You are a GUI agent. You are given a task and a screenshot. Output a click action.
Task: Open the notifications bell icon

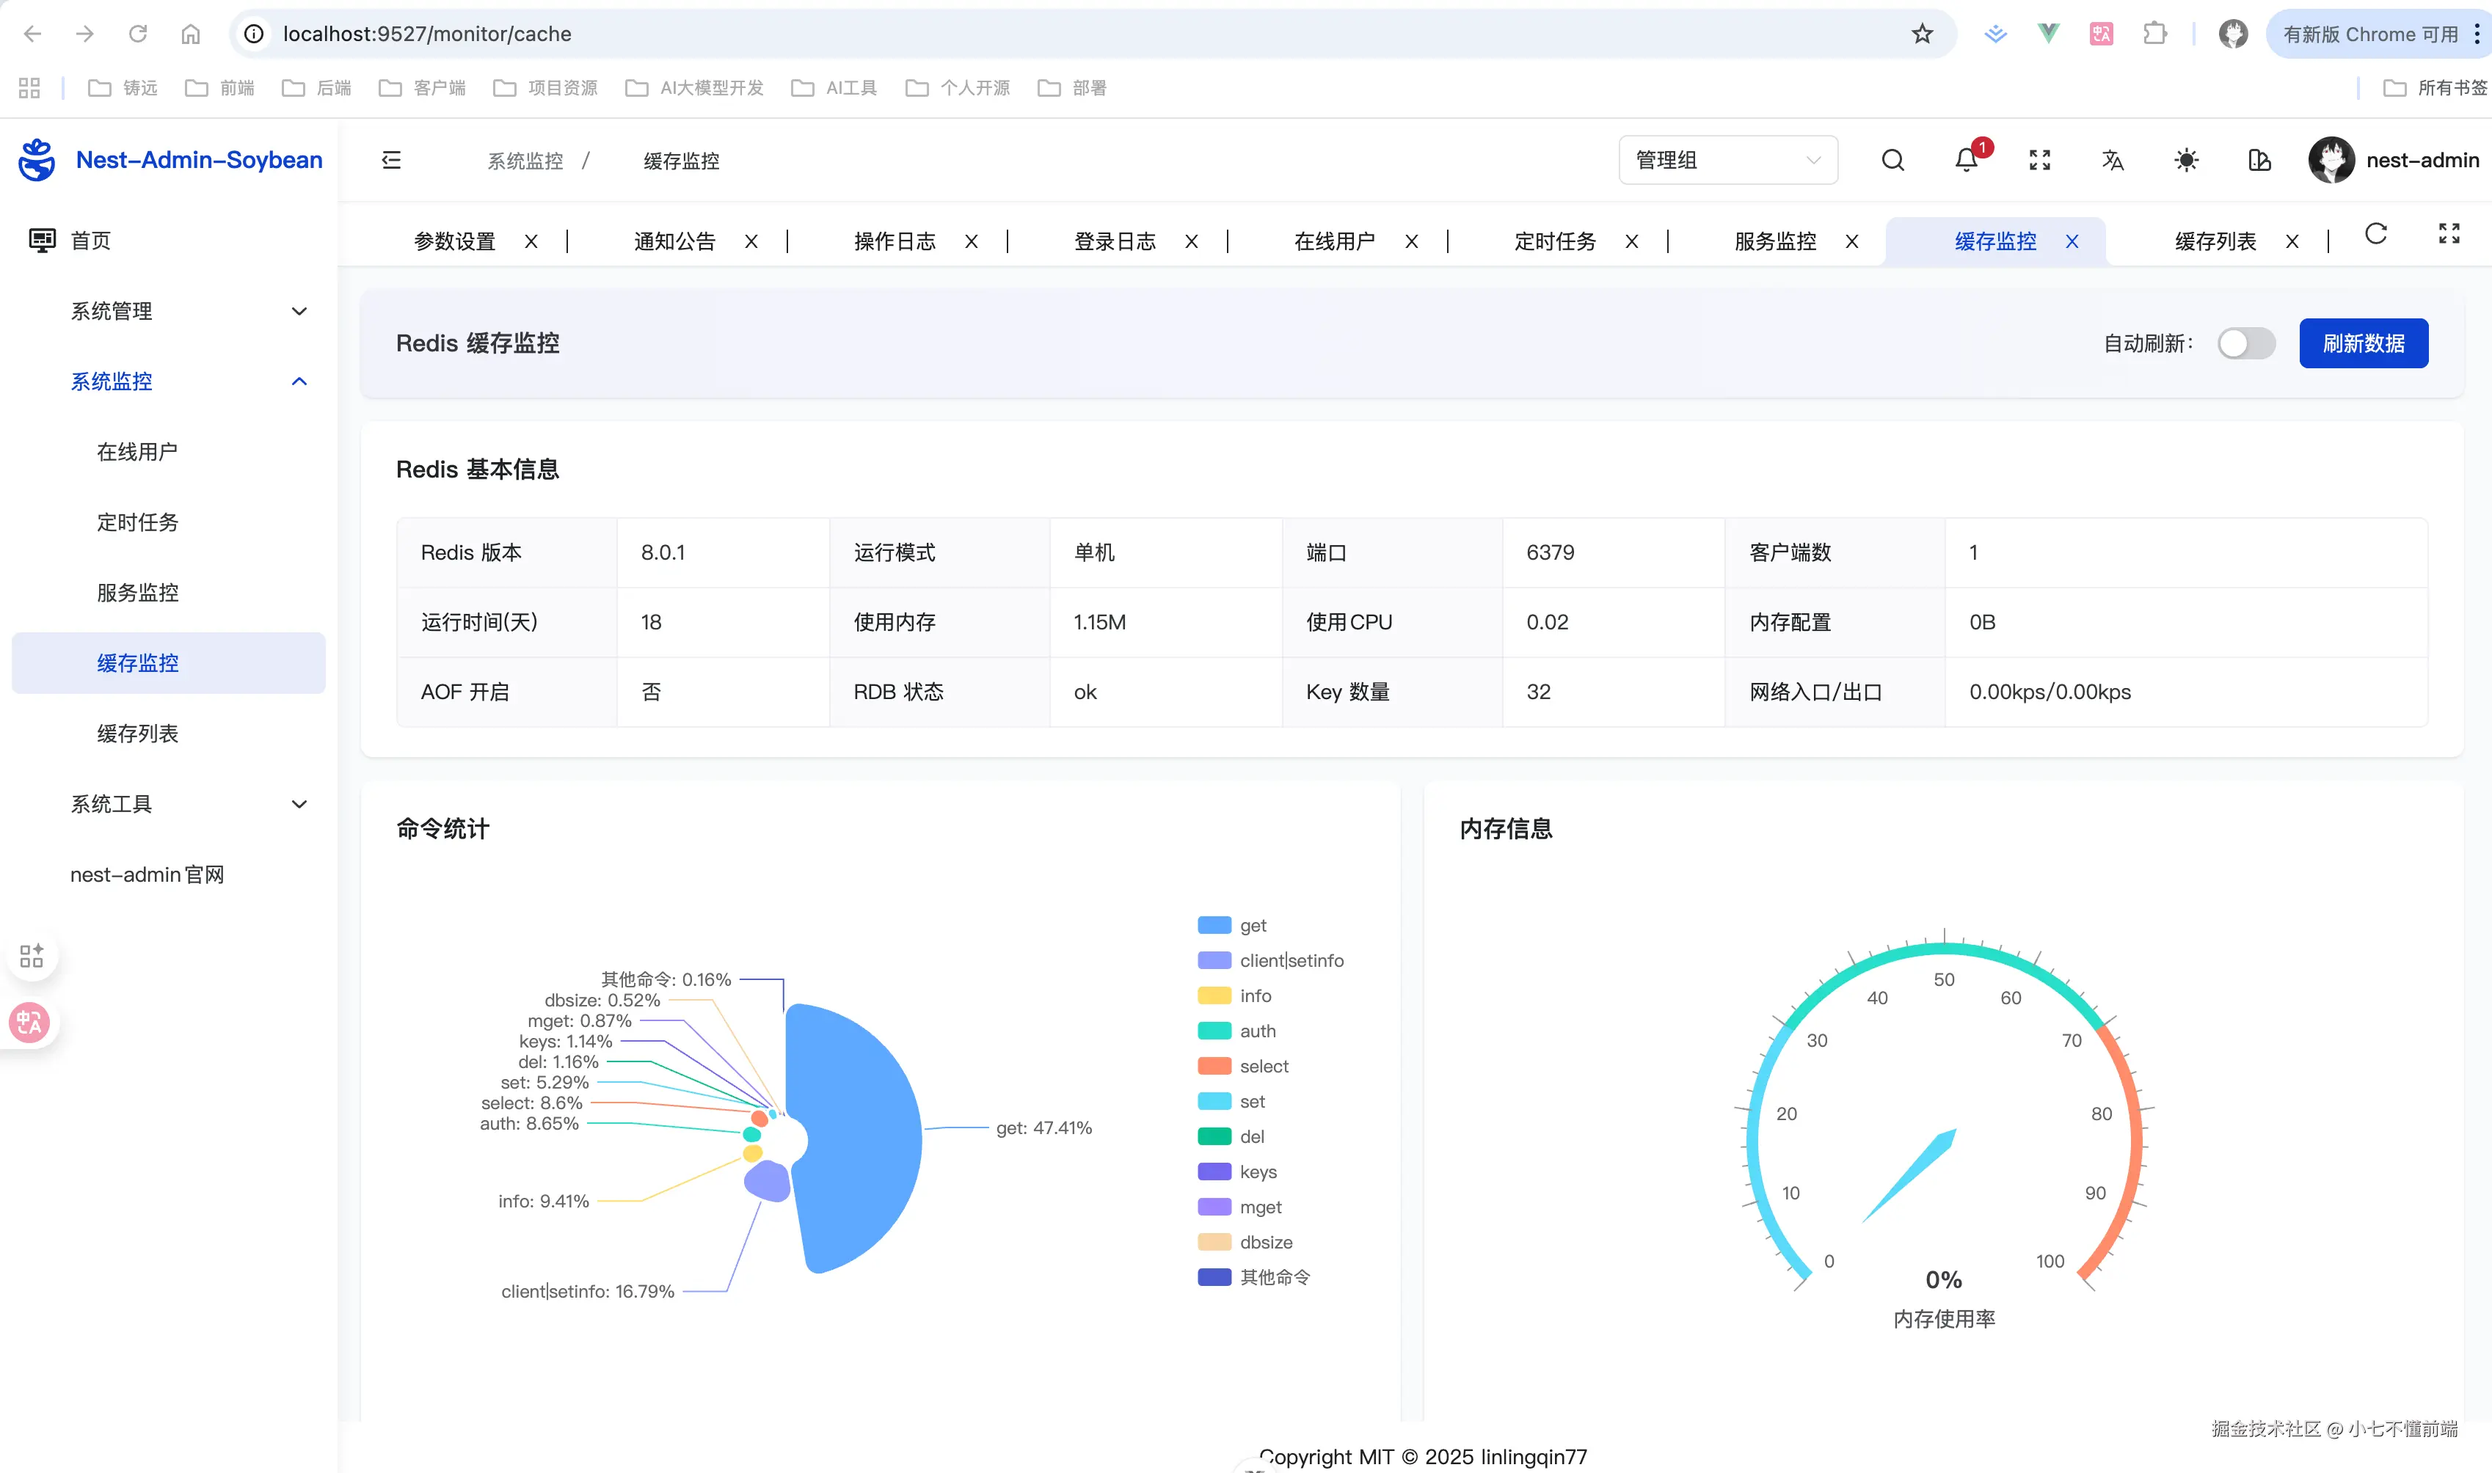coord(1966,160)
